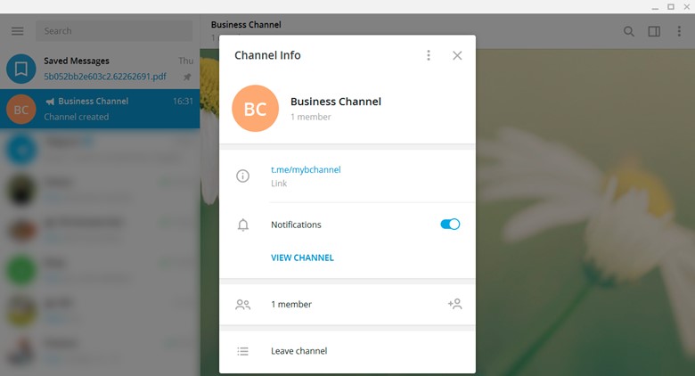Open the Channel Info three-dot menu

pos(429,55)
